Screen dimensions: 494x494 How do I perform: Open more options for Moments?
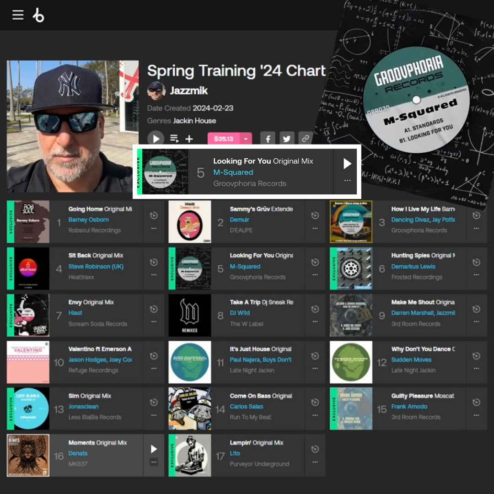pyautogui.click(x=154, y=462)
